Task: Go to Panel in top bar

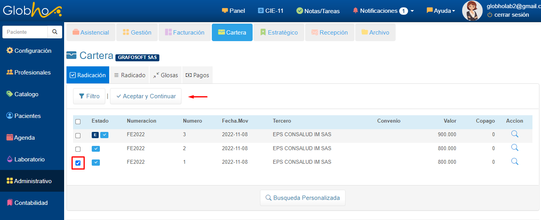Action: point(233,11)
